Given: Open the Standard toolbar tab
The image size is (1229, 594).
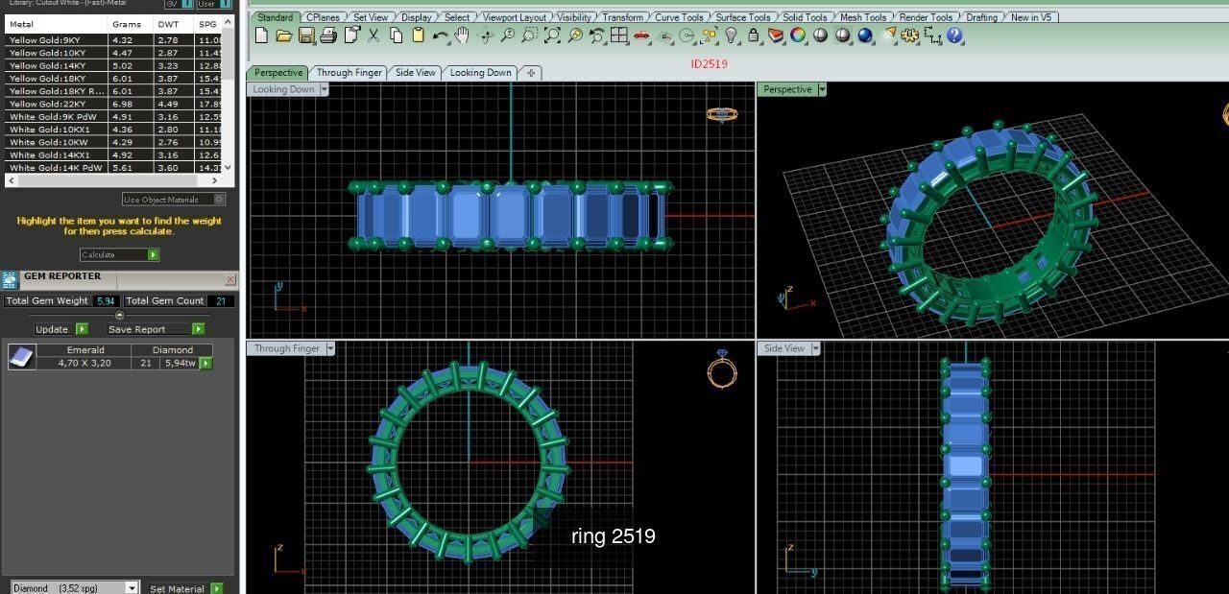Looking at the screenshot, I should point(275,17).
